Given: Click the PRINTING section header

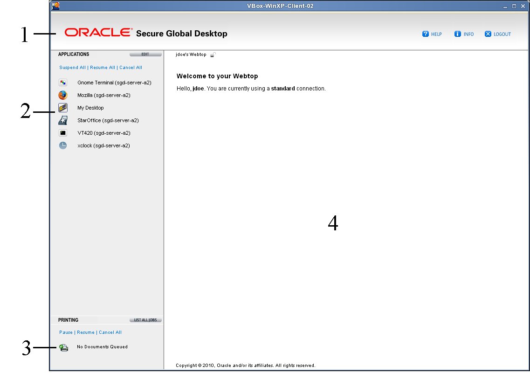Looking at the screenshot, I should click(x=68, y=320).
